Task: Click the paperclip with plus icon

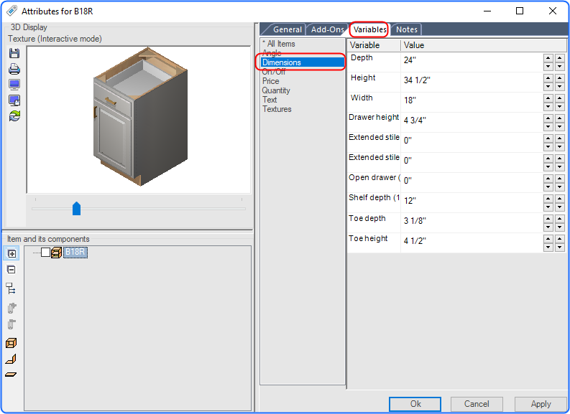Action: pos(12,308)
